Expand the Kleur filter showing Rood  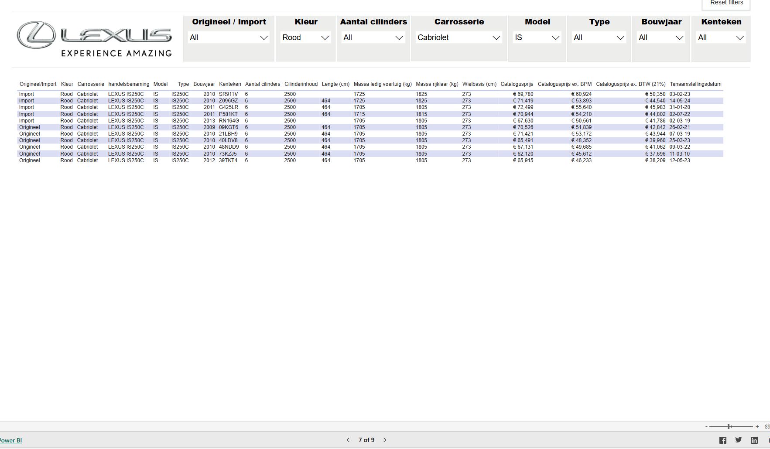point(305,37)
